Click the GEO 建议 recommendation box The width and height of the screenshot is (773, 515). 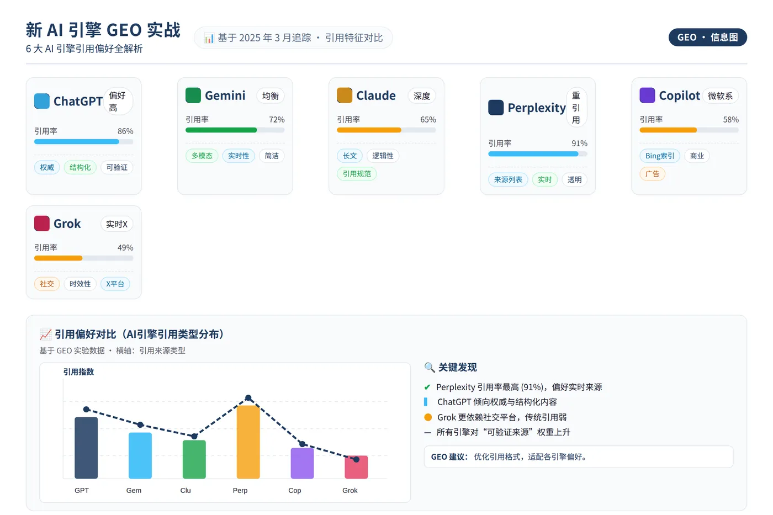click(579, 457)
